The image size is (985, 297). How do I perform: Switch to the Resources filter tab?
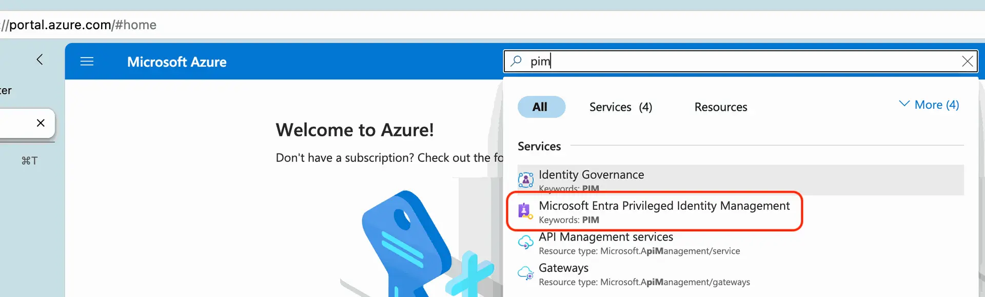pos(720,107)
